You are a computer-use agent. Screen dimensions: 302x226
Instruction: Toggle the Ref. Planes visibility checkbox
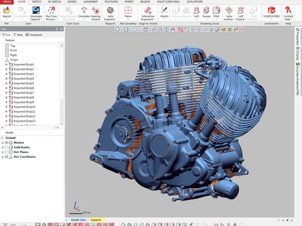(x=6, y=152)
